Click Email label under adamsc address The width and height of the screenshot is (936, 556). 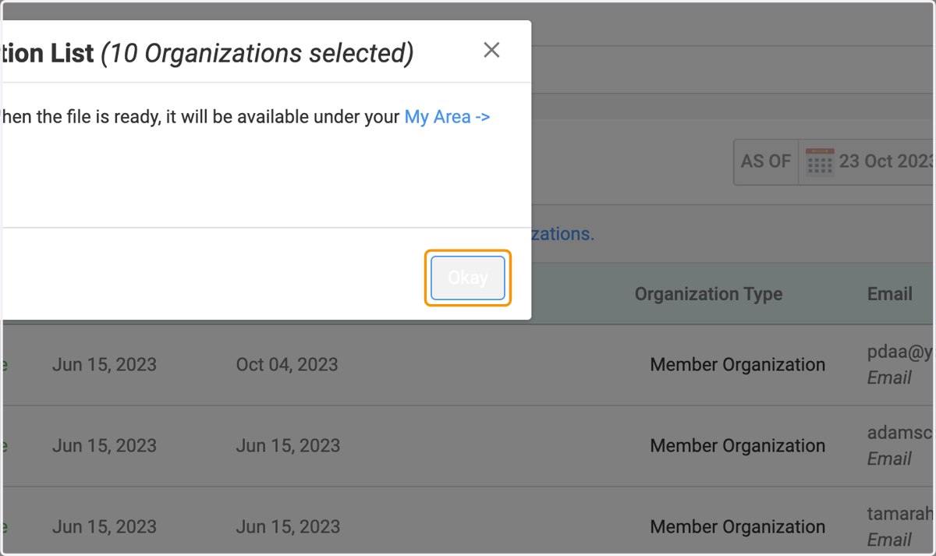[x=889, y=459]
